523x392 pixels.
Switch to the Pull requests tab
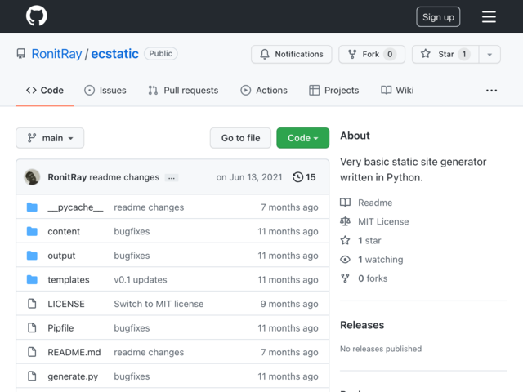pos(183,91)
